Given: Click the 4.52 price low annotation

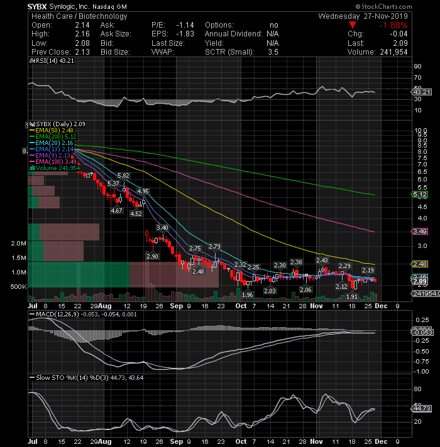Looking at the screenshot, I should pyautogui.click(x=136, y=213).
